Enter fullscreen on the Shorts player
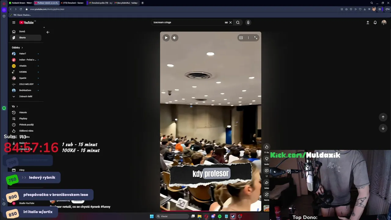 click(256, 38)
